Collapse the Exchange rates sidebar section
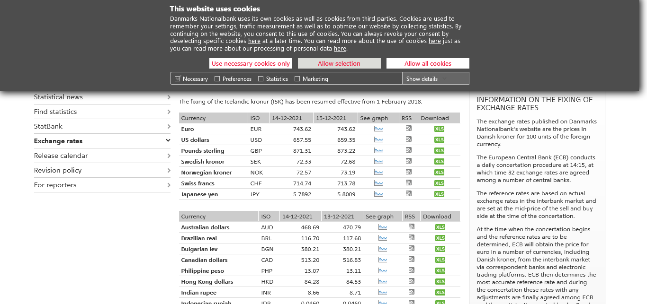 (x=168, y=141)
